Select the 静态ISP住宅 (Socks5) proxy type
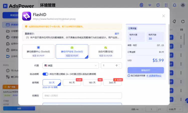188x113 pixels. pos(72,52)
